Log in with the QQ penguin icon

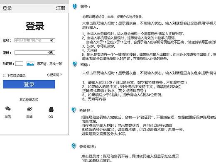point(51,109)
